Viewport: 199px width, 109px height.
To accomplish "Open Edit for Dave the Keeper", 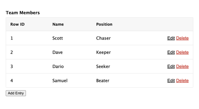I will pos(171,52).
